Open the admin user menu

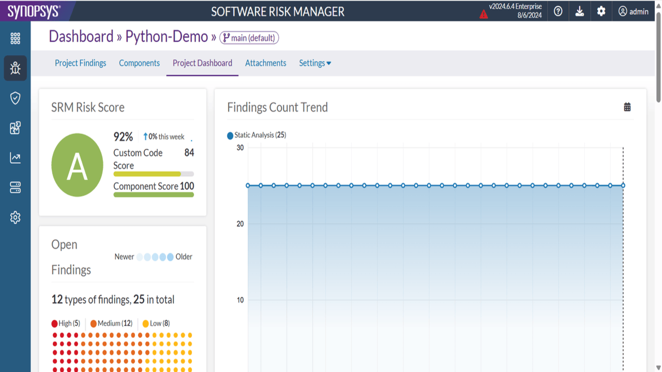(634, 11)
